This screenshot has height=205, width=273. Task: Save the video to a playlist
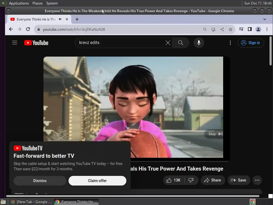238,180
